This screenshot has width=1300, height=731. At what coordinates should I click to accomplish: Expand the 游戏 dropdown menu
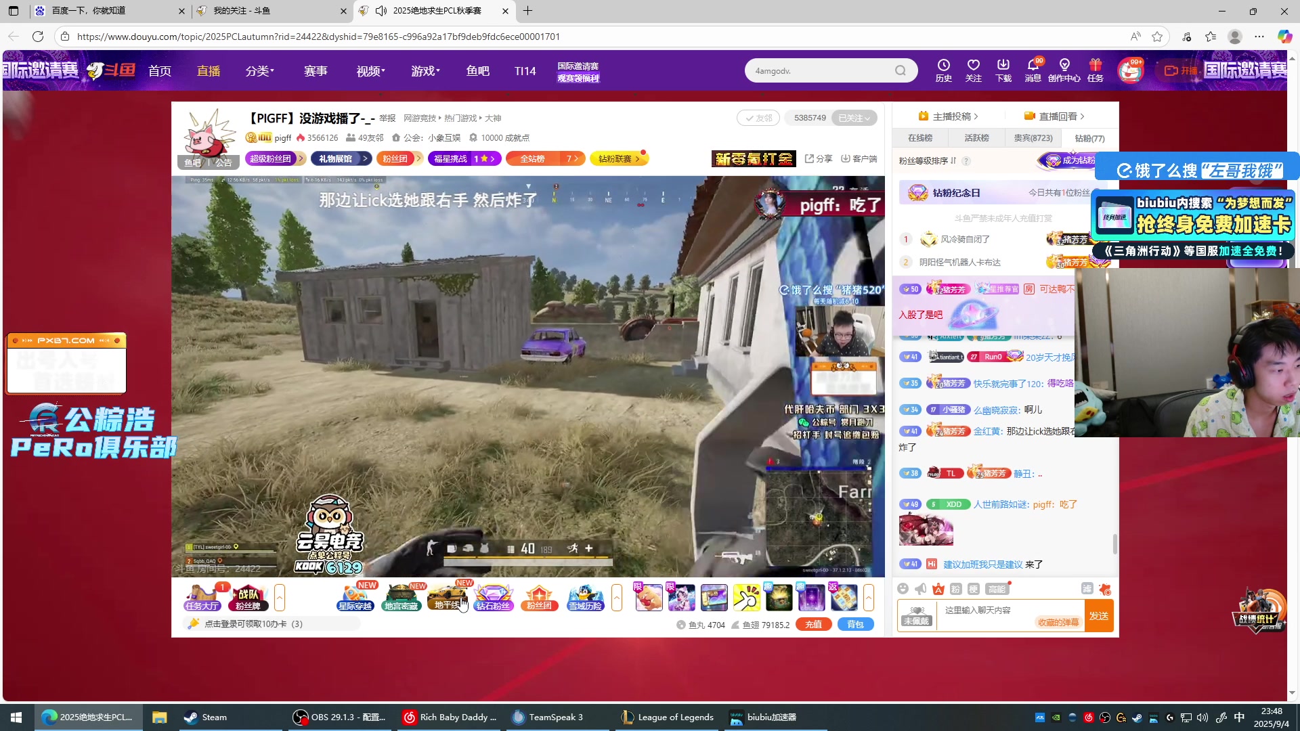426,70
